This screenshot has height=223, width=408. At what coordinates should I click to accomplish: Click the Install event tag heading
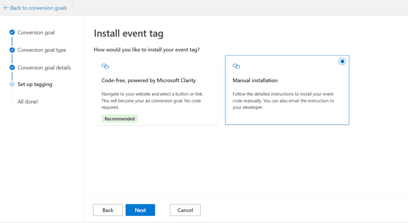coord(129,34)
